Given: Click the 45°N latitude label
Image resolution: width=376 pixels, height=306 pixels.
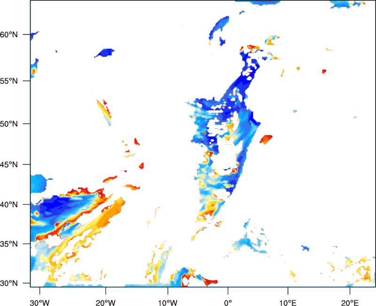Looking at the screenshot, I should coord(9,164).
